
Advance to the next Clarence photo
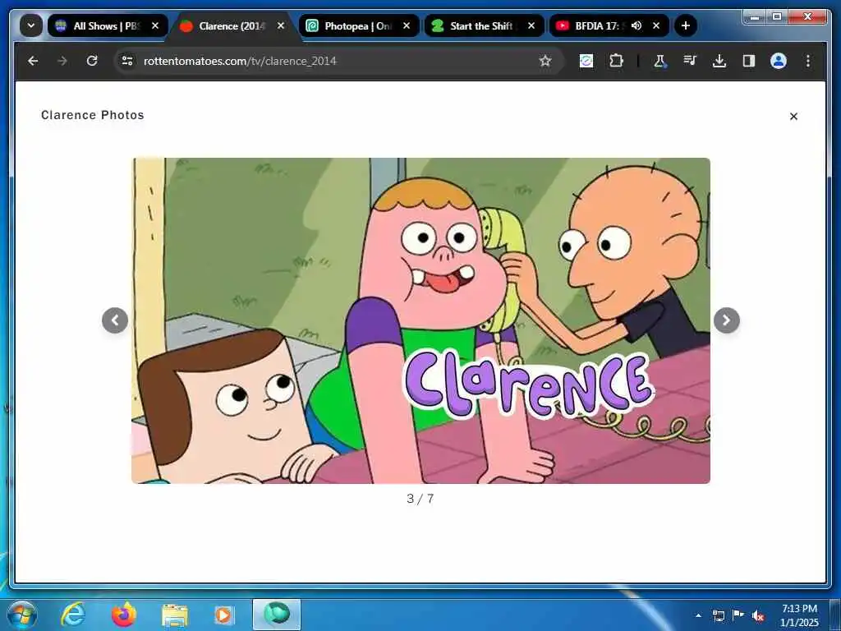click(x=727, y=320)
